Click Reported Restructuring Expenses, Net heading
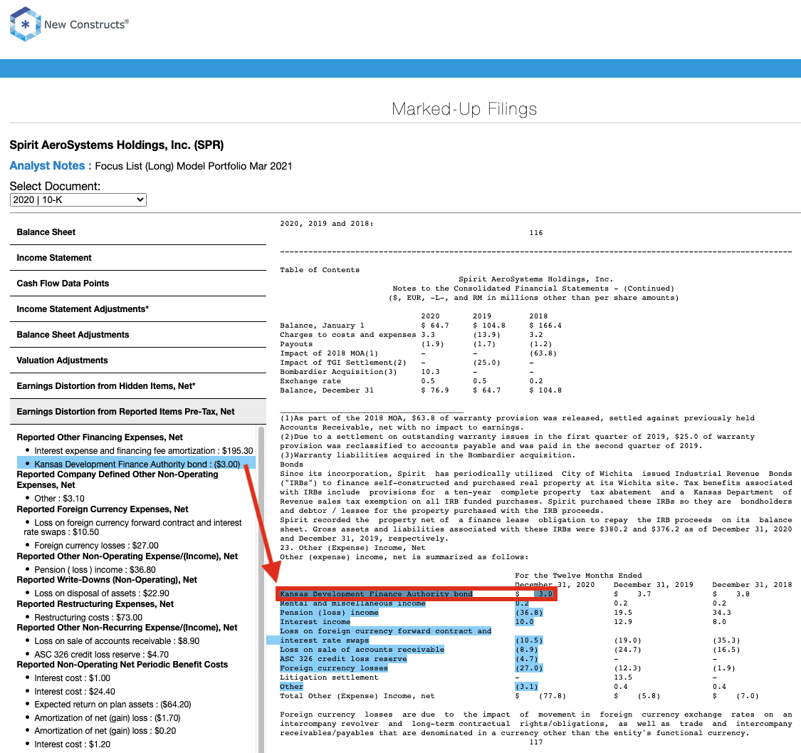This screenshot has height=753, width=801. pyautogui.click(x=95, y=603)
